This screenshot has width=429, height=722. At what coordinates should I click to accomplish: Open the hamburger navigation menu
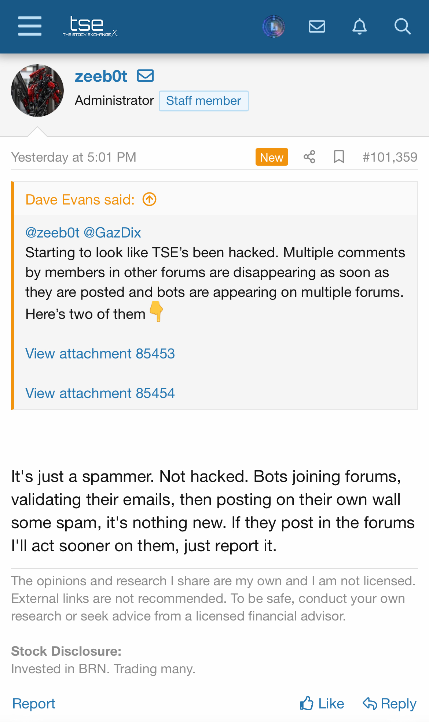[30, 26]
